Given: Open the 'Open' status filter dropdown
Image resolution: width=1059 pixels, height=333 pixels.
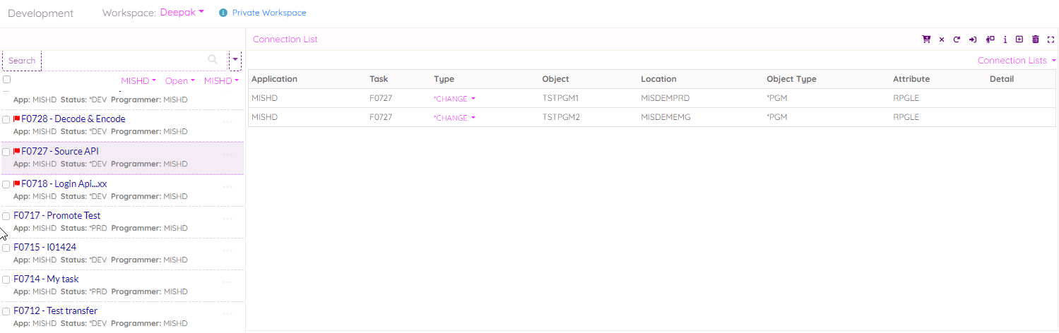Looking at the screenshot, I should point(179,81).
